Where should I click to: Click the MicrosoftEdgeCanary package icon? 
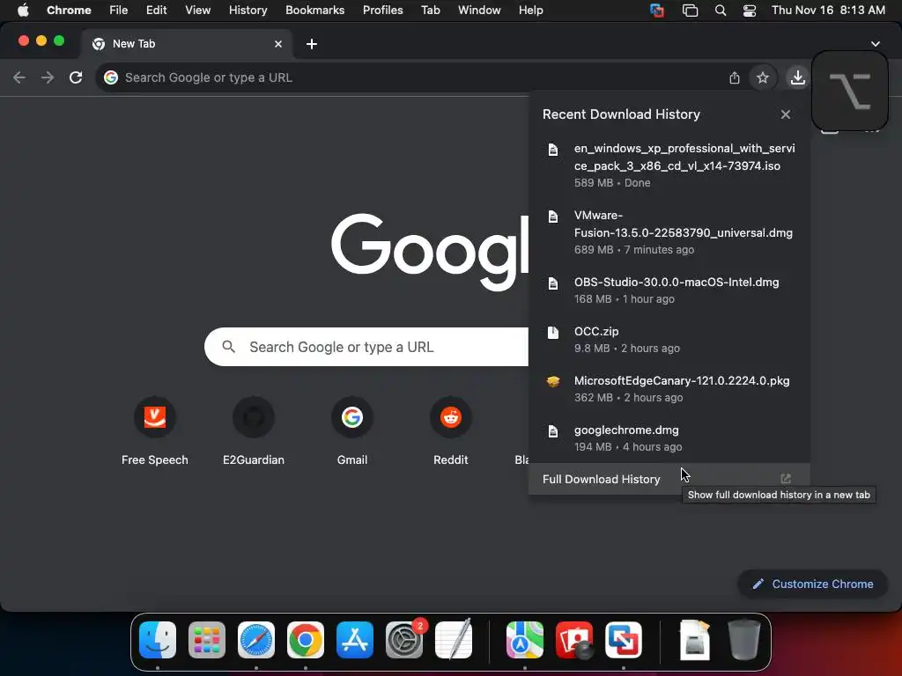[553, 381]
